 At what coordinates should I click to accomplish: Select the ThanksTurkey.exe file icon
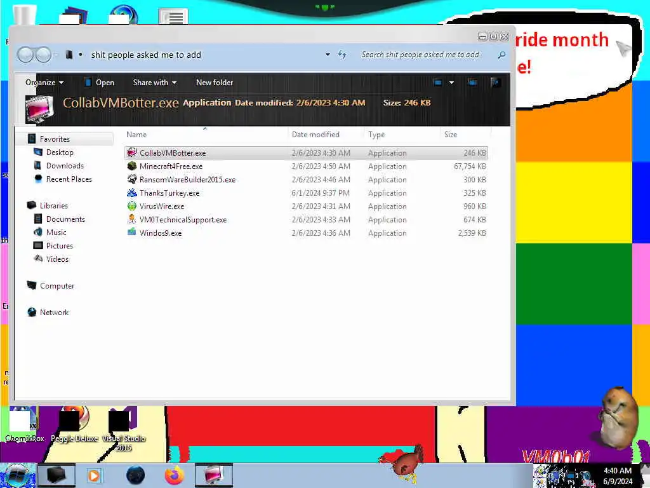pyautogui.click(x=132, y=193)
